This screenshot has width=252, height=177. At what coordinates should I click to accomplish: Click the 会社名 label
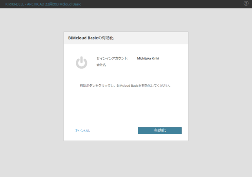tap(101, 65)
